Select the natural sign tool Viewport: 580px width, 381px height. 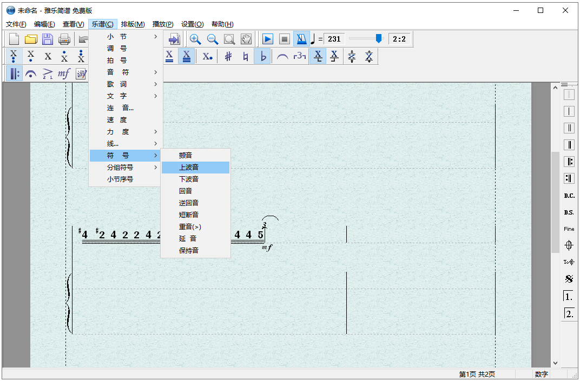245,56
